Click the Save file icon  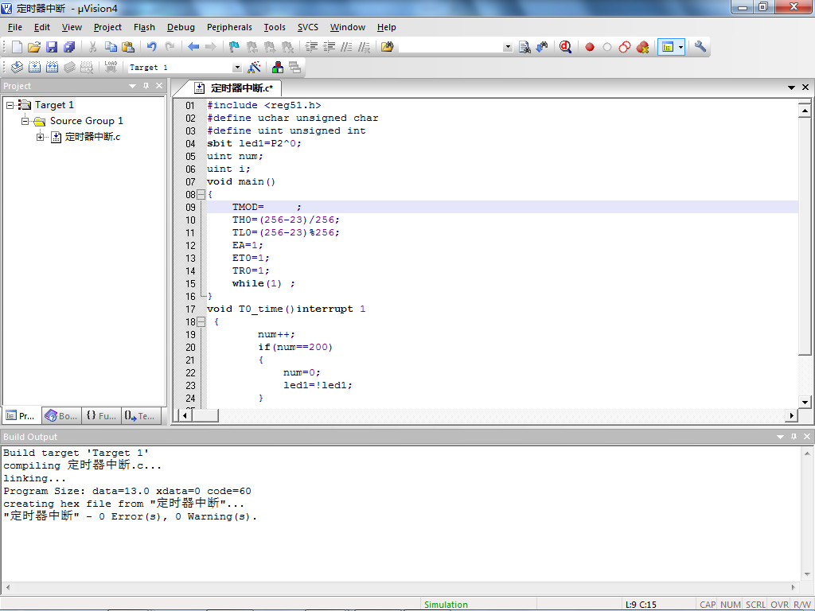point(52,47)
